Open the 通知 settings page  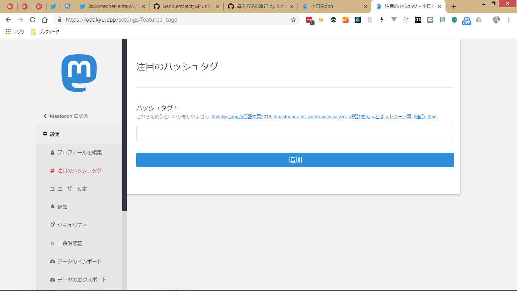(62, 207)
